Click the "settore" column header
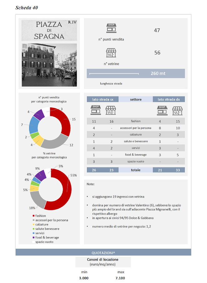This screenshot has width=207, height=283. coord(136,99)
